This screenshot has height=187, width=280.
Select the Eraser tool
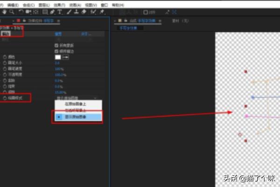click(x=84, y=12)
